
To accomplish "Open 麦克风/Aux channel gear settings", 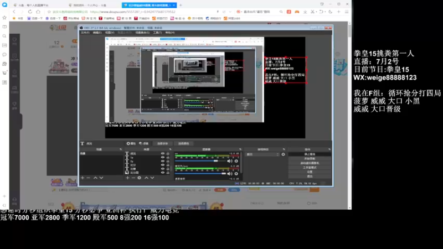I will (236, 174).
